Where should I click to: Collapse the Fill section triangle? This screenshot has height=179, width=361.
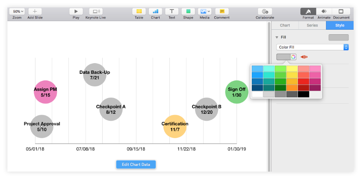277,37
